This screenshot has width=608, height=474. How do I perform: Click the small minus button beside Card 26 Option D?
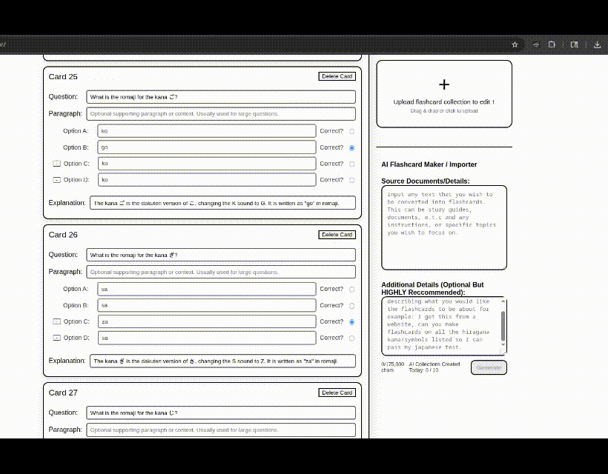[x=56, y=338]
